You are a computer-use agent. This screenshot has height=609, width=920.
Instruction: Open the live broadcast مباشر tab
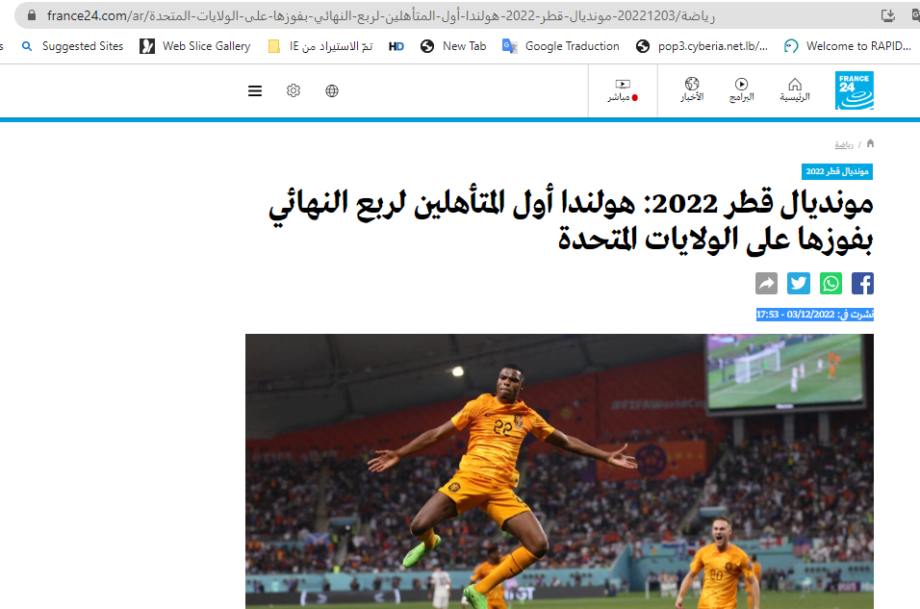623,90
